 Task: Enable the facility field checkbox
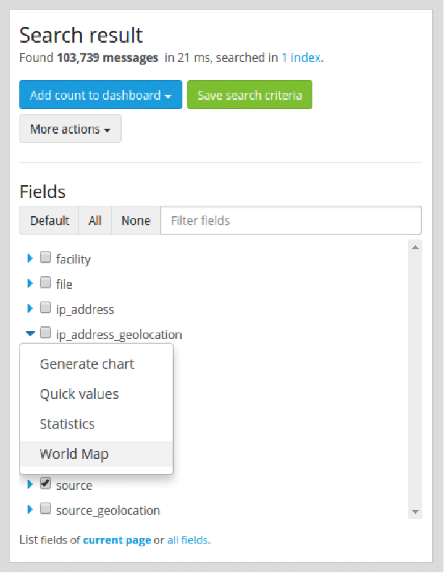pyautogui.click(x=45, y=258)
